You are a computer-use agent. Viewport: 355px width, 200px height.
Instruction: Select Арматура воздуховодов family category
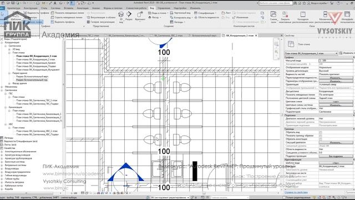click(17, 155)
